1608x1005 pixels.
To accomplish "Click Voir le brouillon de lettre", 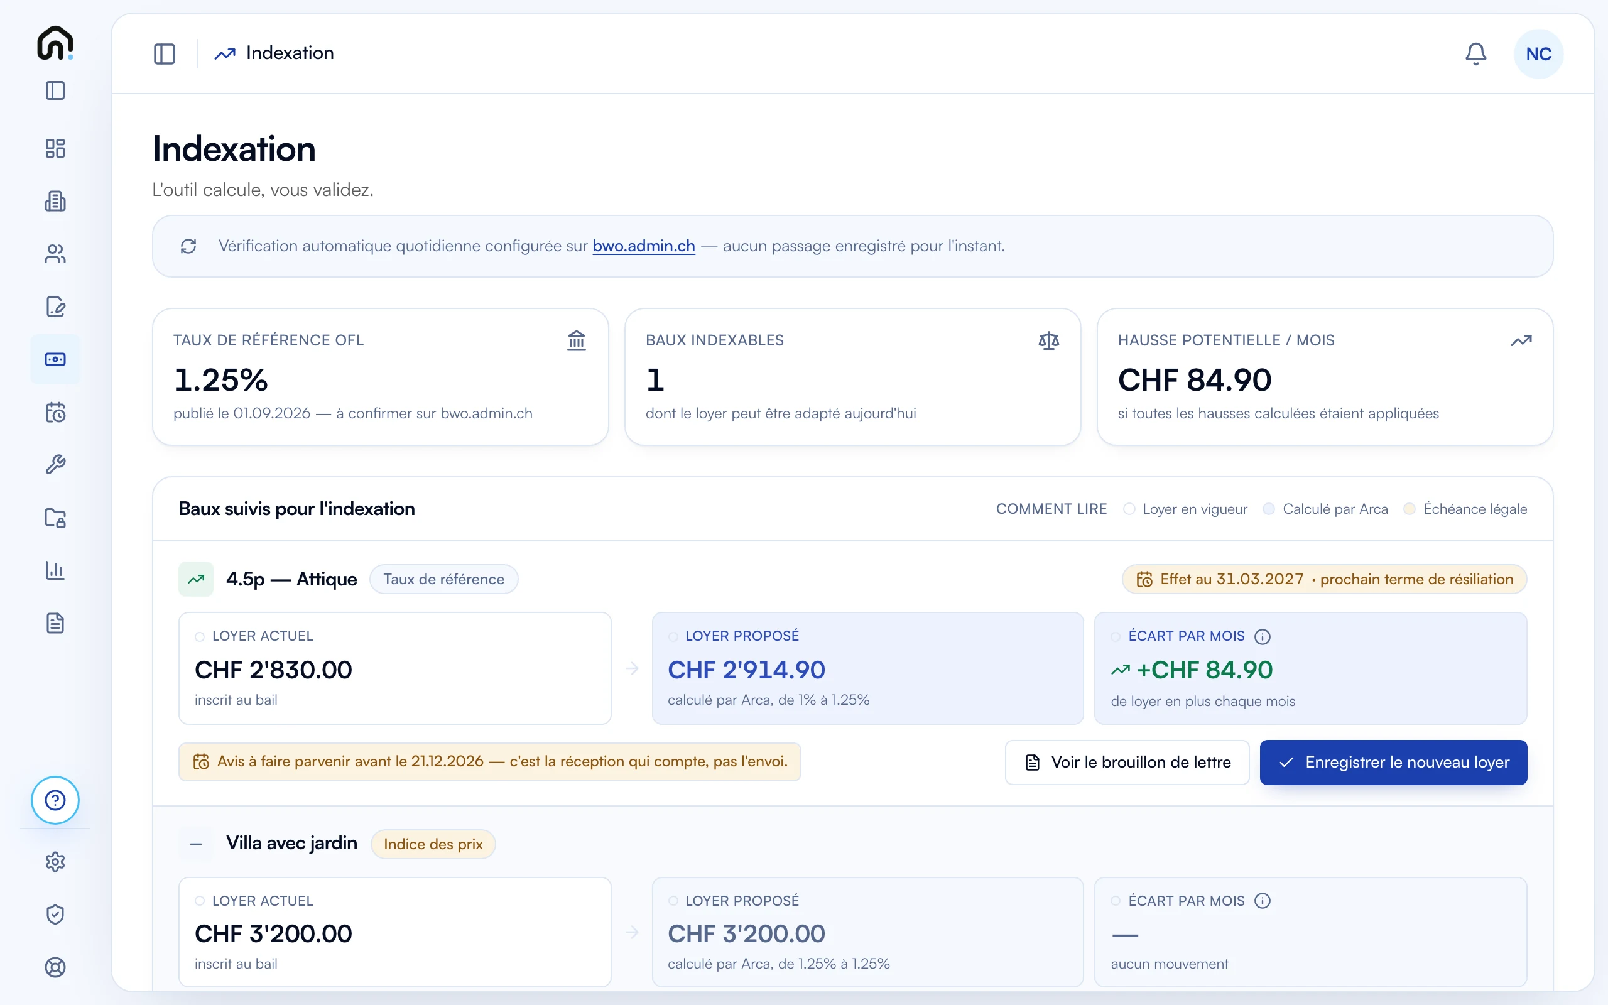I will pyautogui.click(x=1127, y=763).
